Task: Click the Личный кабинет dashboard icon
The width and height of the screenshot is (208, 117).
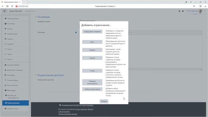Action: coord(6,65)
